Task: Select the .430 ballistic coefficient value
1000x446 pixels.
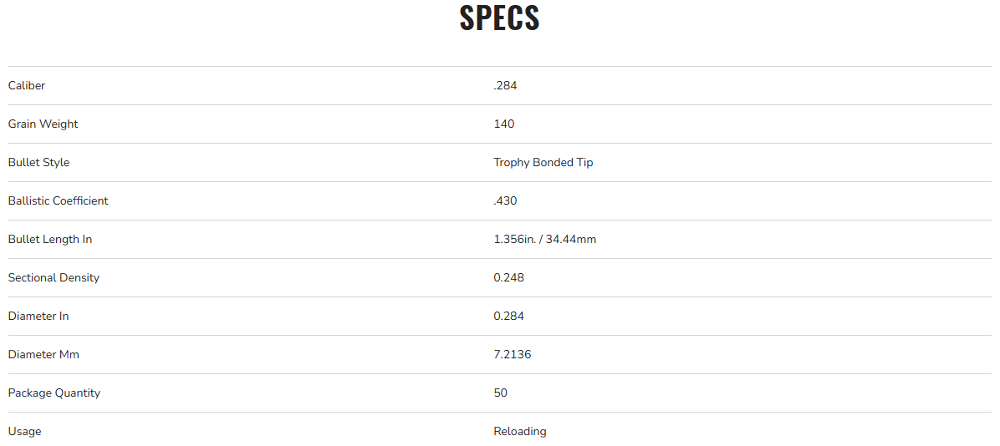Action: 505,200
